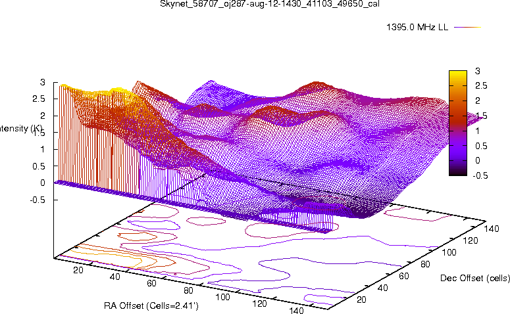Select tick label 120 on Dec Offset axis
Screen dimensions: 510x314
(471, 240)
